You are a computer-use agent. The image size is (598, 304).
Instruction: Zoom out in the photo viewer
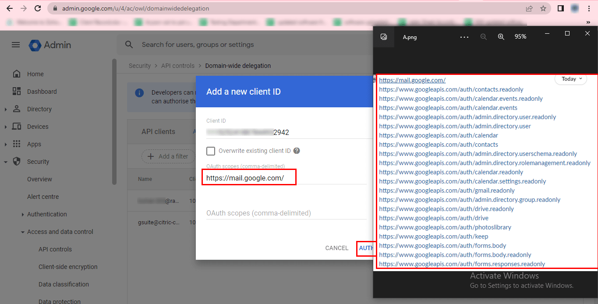tap(484, 37)
